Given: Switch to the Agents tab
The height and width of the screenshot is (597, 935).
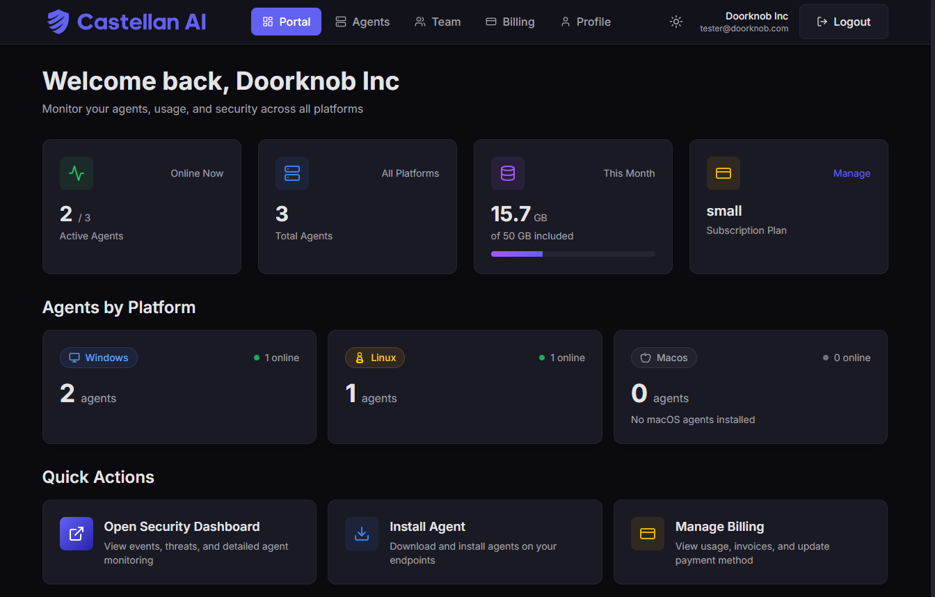Looking at the screenshot, I should point(362,22).
